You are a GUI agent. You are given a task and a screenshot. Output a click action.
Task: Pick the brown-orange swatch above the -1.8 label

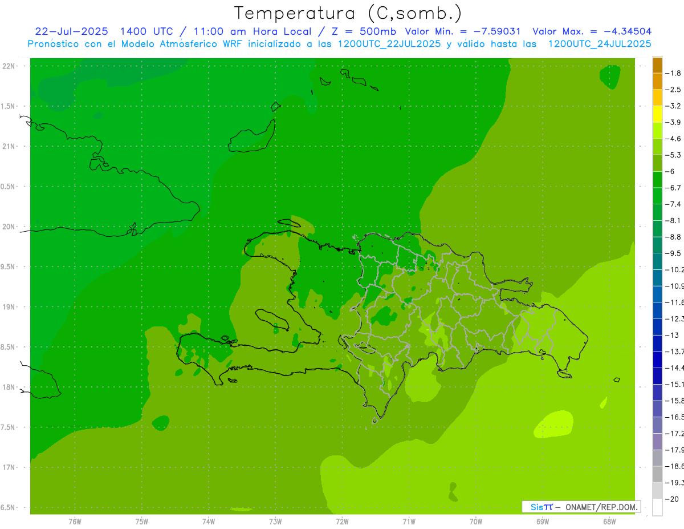click(x=657, y=65)
